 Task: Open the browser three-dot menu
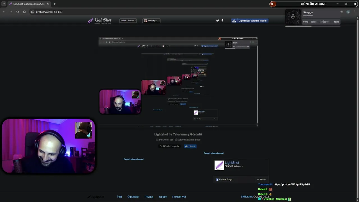click(x=355, y=12)
